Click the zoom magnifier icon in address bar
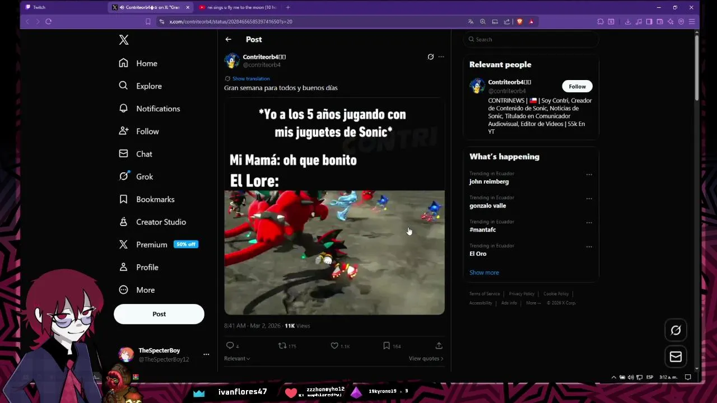Image resolution: width=717 pixels, height=403 pixels. (483, 21)
